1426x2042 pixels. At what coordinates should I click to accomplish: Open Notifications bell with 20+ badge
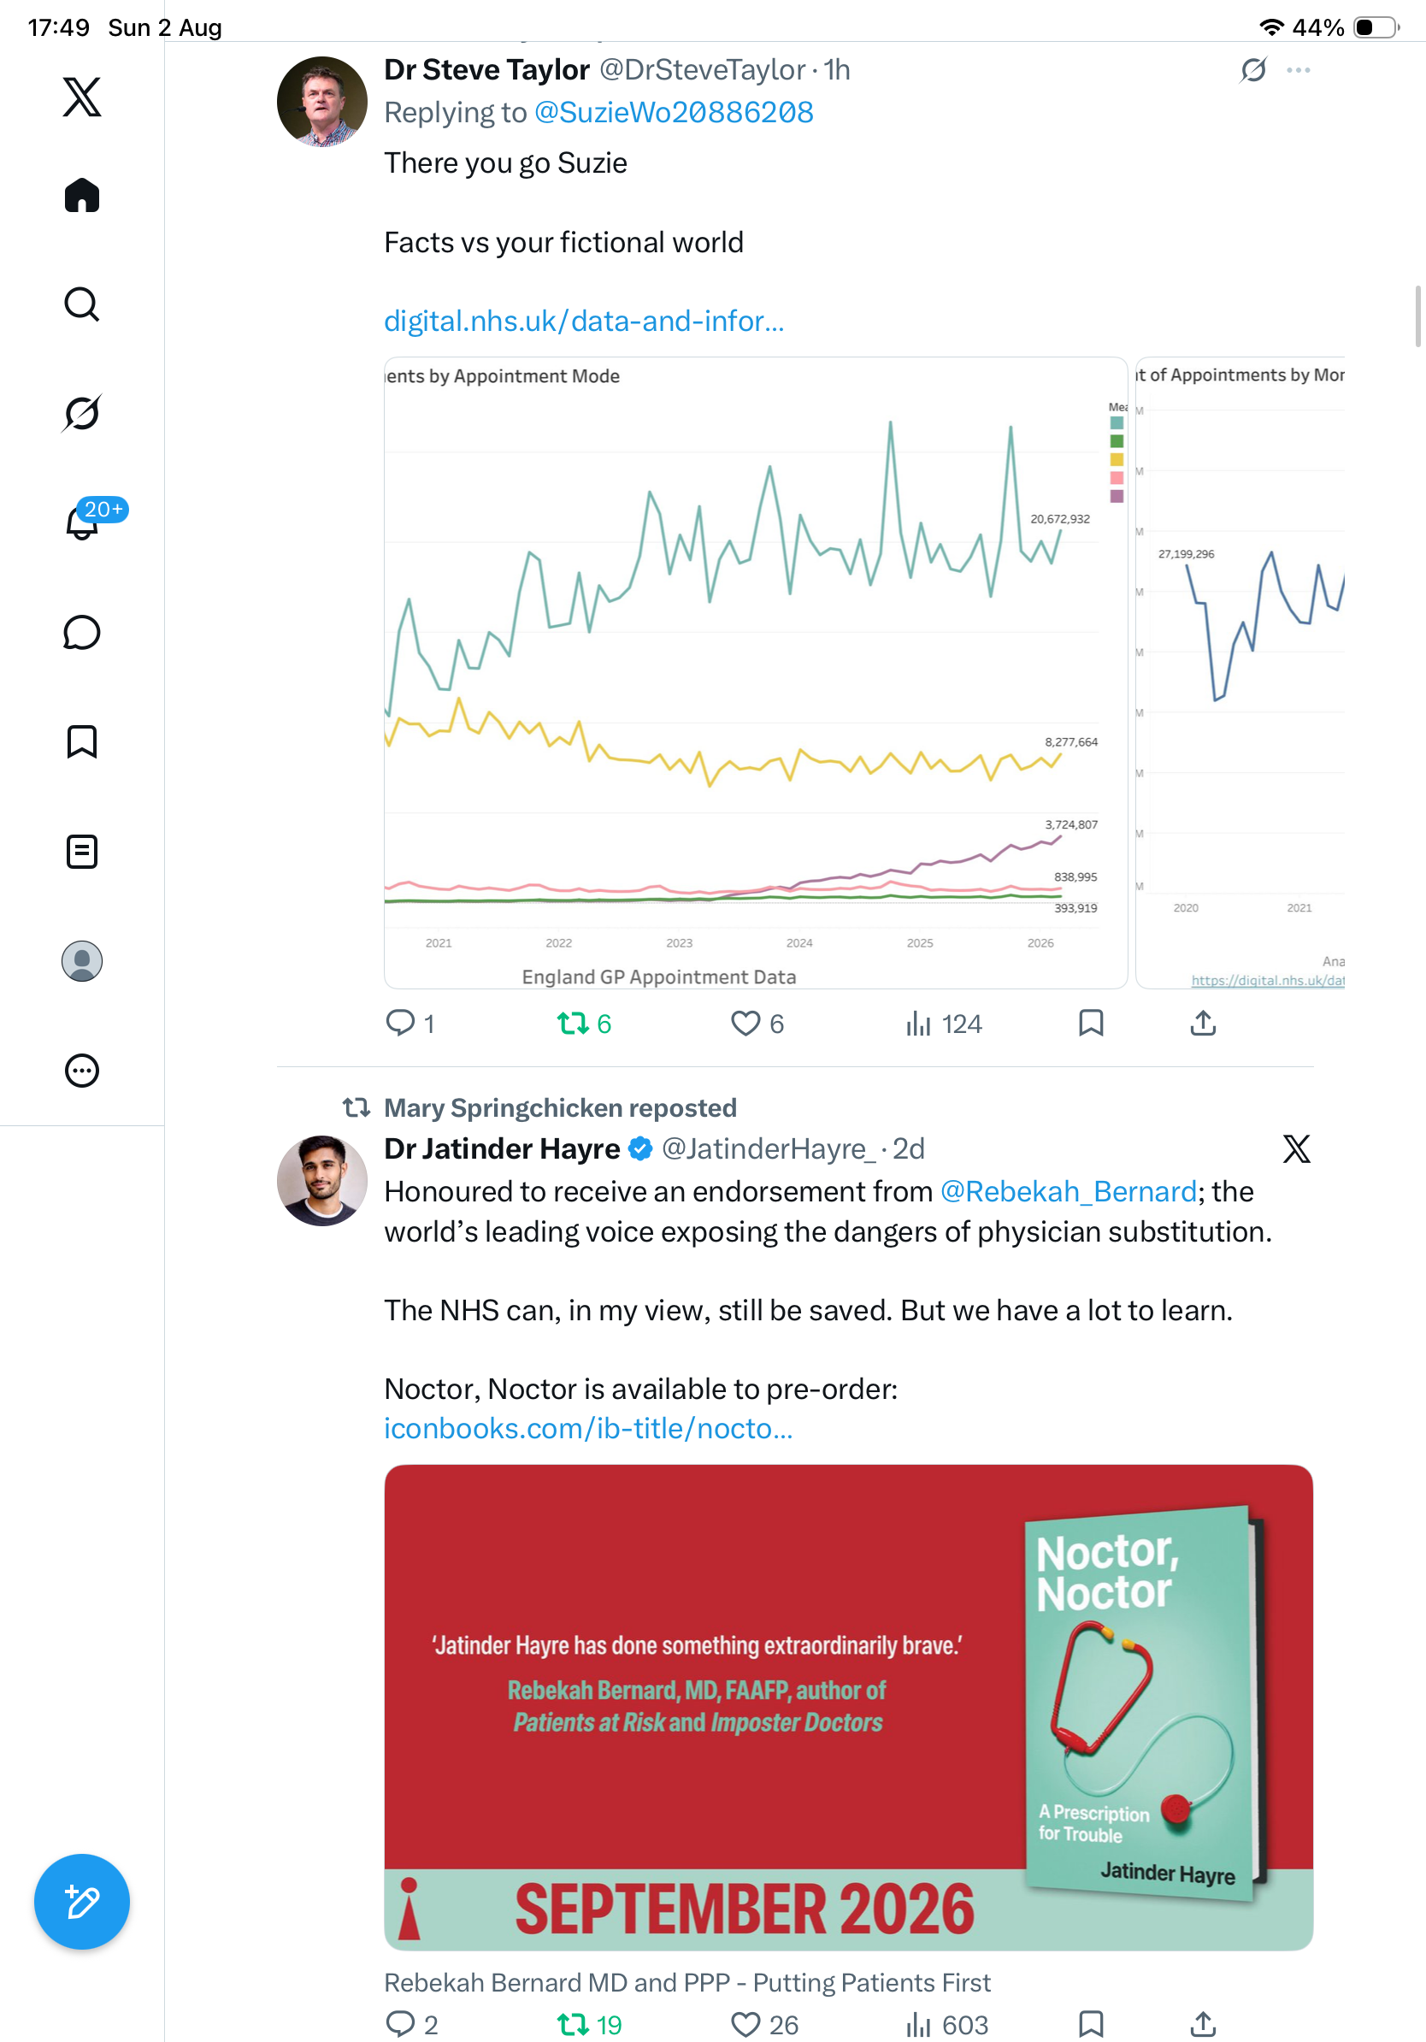pos(82,522)
